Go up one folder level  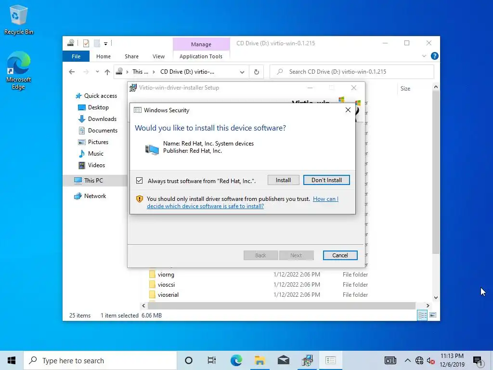(x=107, y=72)
